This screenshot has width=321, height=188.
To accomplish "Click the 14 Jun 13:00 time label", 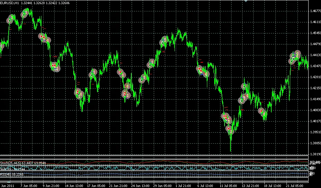I will point(74,186).
